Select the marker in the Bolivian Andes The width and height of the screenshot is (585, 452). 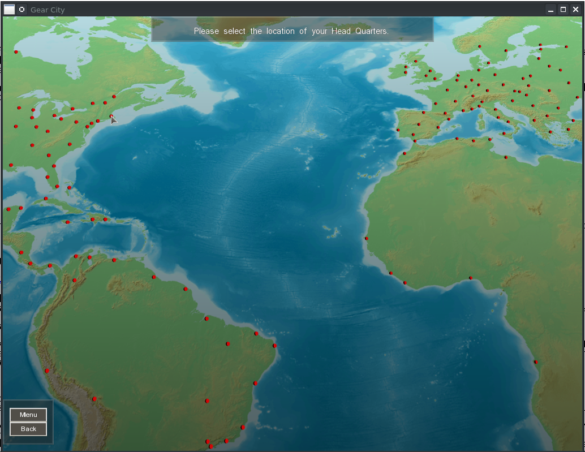click(94, 399)
